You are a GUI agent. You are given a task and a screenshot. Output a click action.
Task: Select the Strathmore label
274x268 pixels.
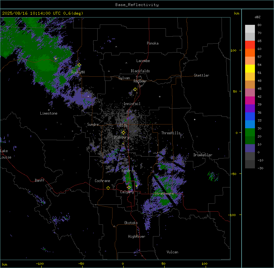tap(164, 194)
